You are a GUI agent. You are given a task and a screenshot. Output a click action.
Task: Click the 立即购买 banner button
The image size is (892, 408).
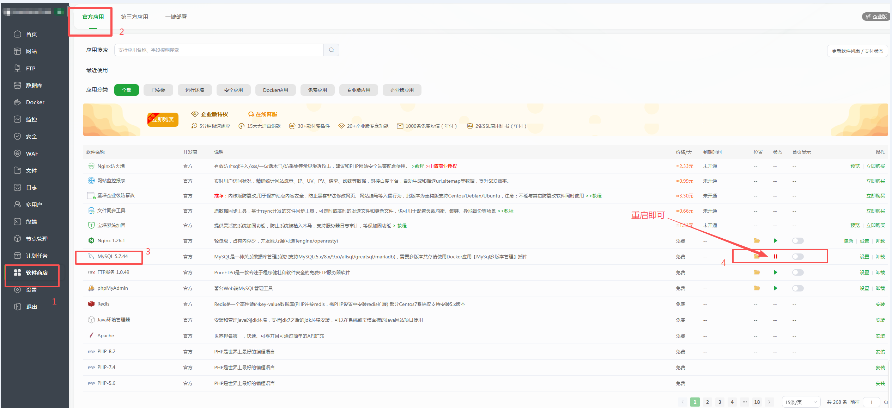tap(163, 120)
